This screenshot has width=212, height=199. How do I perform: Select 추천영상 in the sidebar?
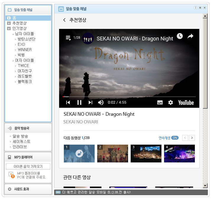20,23
